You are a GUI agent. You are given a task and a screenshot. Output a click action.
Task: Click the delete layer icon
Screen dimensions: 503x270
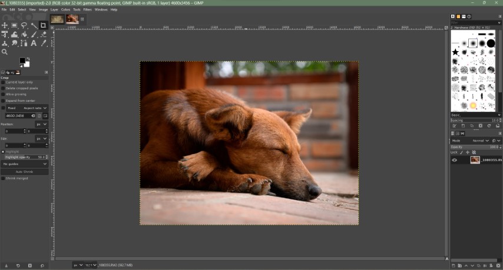click(x=498, y=265)
